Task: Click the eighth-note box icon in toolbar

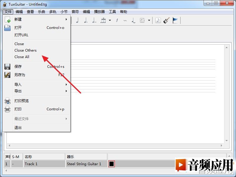Action: click(x=158, y=20)
